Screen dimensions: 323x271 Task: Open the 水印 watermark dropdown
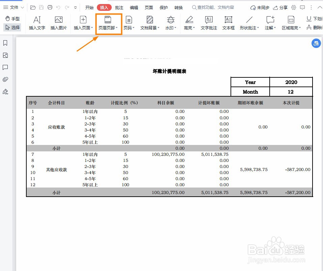tap(170, 23)
